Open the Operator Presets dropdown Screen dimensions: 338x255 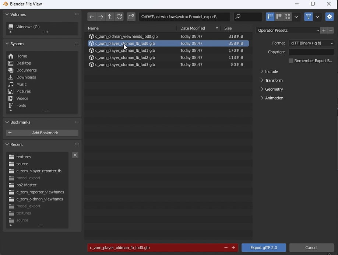288,31
